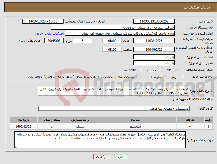Select the خدمت radio button
Viewport: 217px width, 164px height.
tap(160, 70)
